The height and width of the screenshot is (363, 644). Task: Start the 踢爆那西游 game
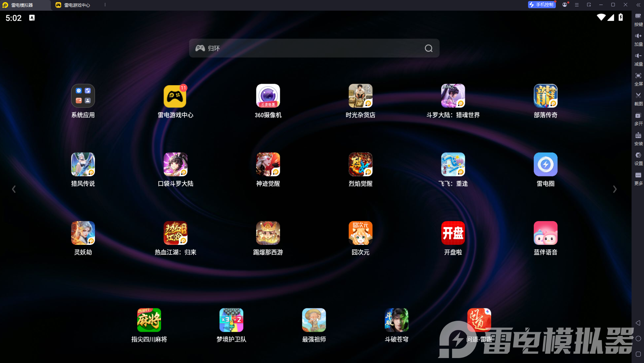coord(268,233)
